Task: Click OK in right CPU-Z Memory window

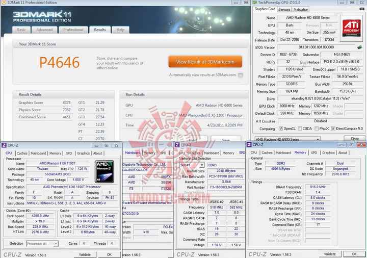Action: [354, 254]
